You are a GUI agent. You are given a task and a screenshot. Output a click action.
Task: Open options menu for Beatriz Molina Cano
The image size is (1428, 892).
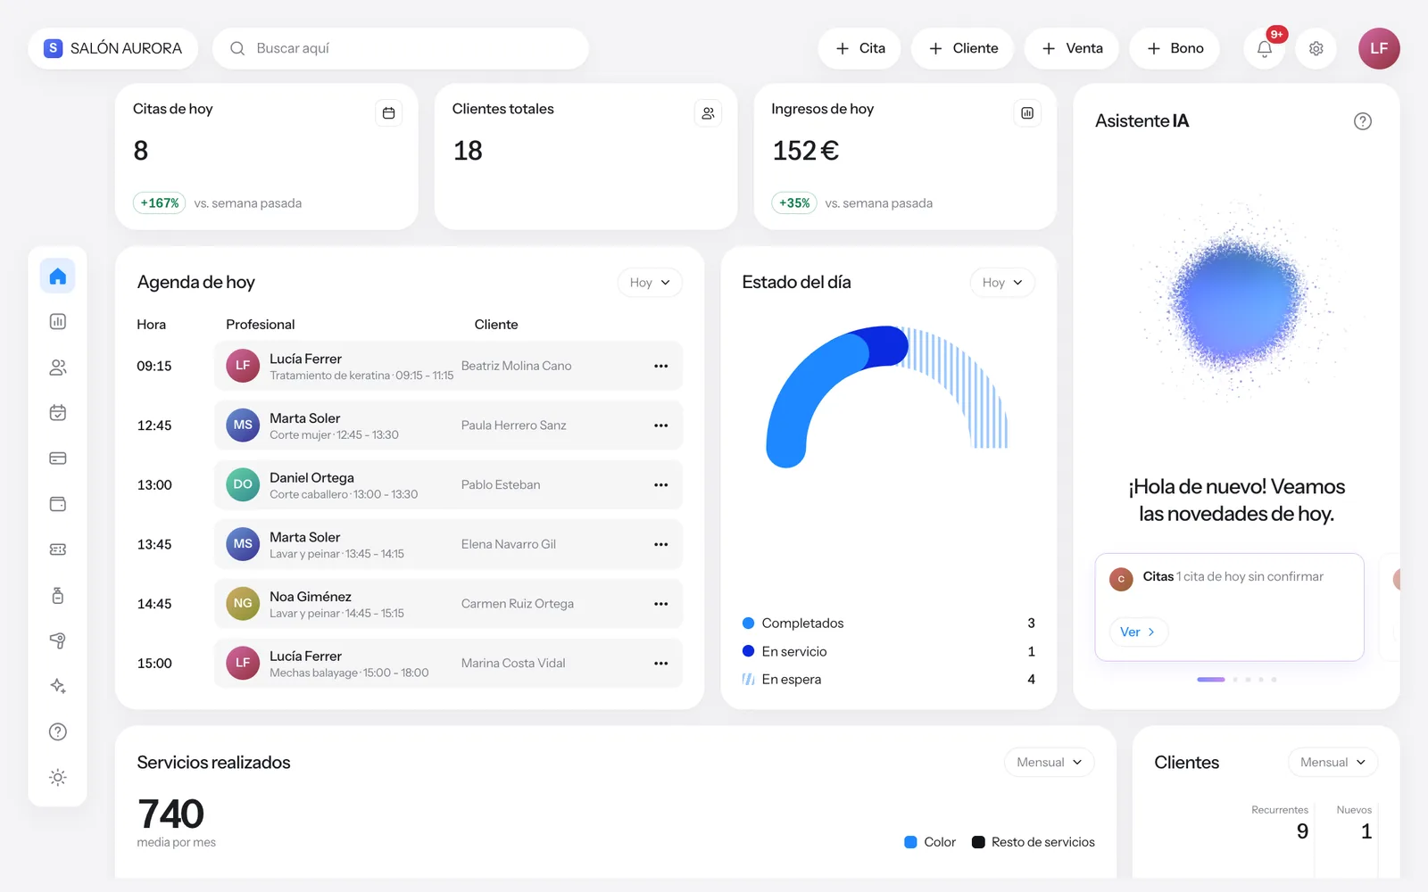click(660, 366)
